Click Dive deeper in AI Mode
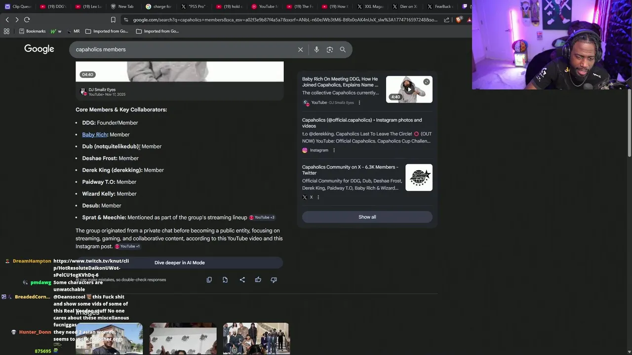Image resolution: width=632 pixels, height=355 pixels. tap(179, 263)
